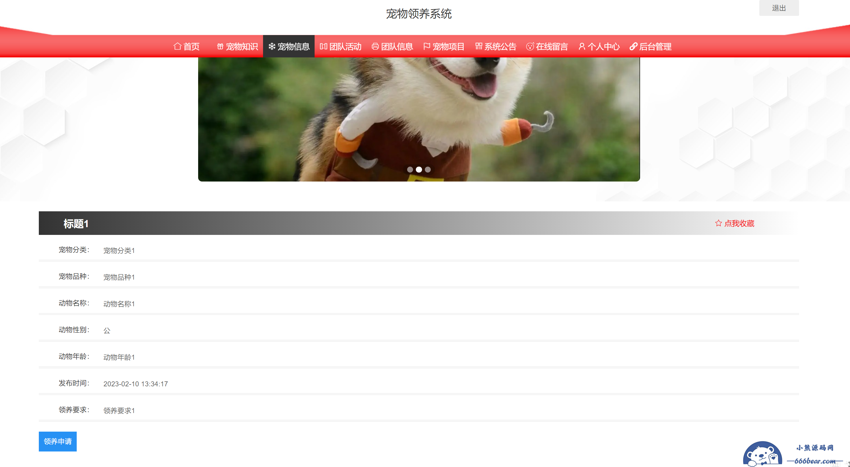The width and height of the screenshot is (850, 467).
Task: Select the active middle carousel dot
Action: coord(419,169)
